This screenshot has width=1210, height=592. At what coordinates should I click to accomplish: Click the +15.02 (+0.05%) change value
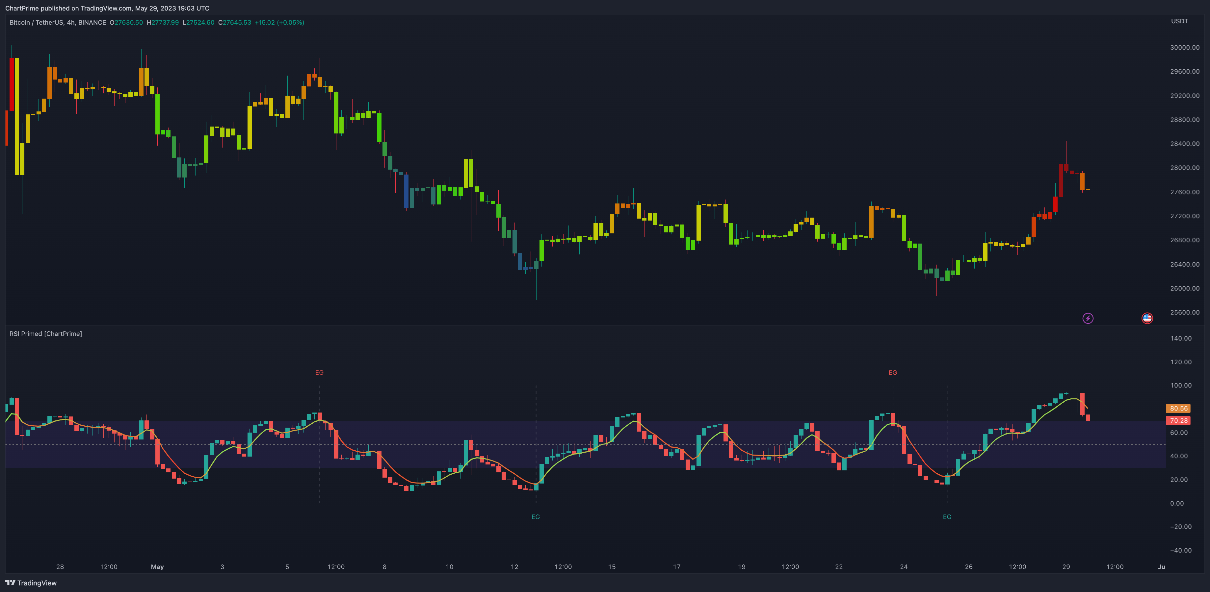click(x=279, y=23)
